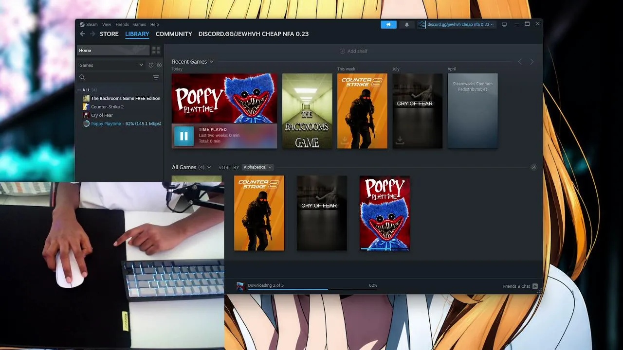Viewport: 623px width, 350px height.
Task: Open advanced filters icon beside the search
Action: pos(156,77)
